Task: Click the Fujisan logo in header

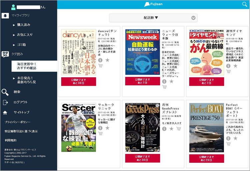Action: click(x=153, y=4)
